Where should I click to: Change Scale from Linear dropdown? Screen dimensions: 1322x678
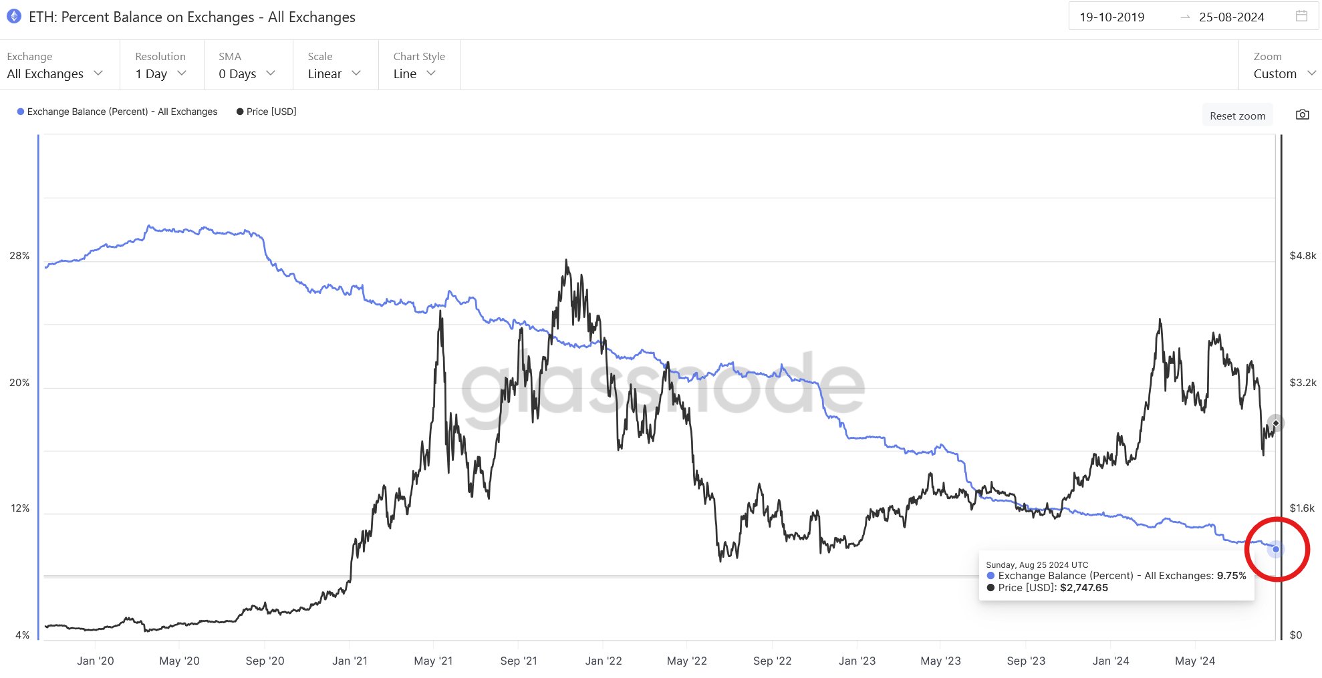point(334,73)
